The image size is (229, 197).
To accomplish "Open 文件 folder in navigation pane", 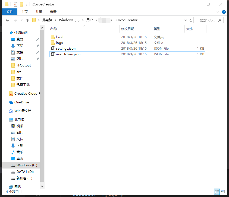I will point(20,78).
